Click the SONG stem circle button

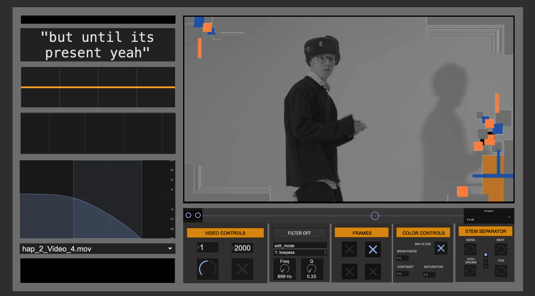[x=470, y=249]
